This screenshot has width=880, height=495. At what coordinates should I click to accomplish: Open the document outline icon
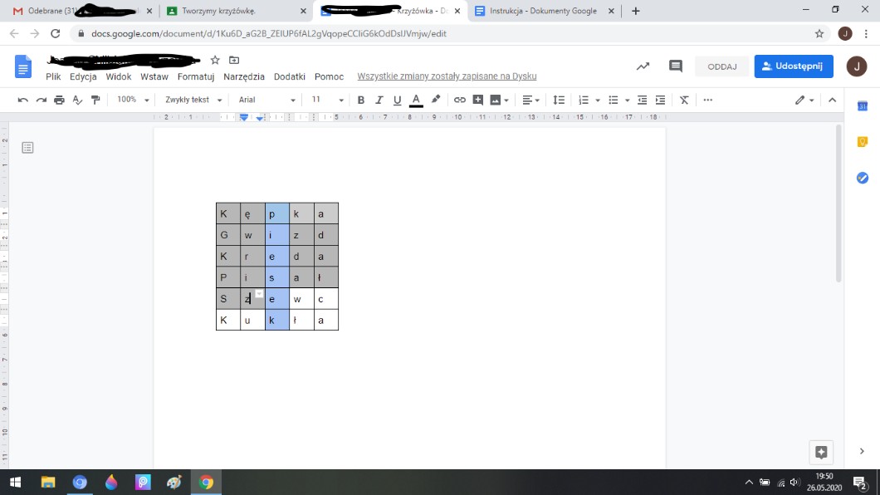coord(27,148)
